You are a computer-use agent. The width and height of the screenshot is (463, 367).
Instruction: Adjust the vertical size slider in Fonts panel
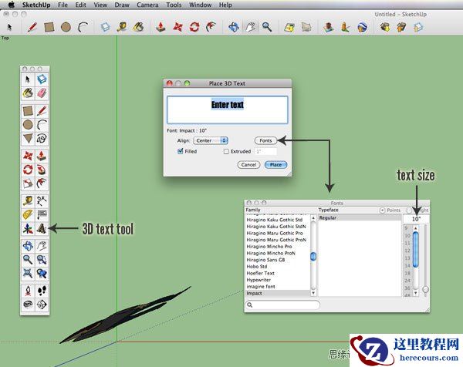click(425, 289)
